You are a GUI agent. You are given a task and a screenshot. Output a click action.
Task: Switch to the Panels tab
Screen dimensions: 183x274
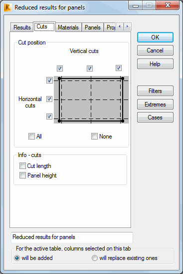93,27
